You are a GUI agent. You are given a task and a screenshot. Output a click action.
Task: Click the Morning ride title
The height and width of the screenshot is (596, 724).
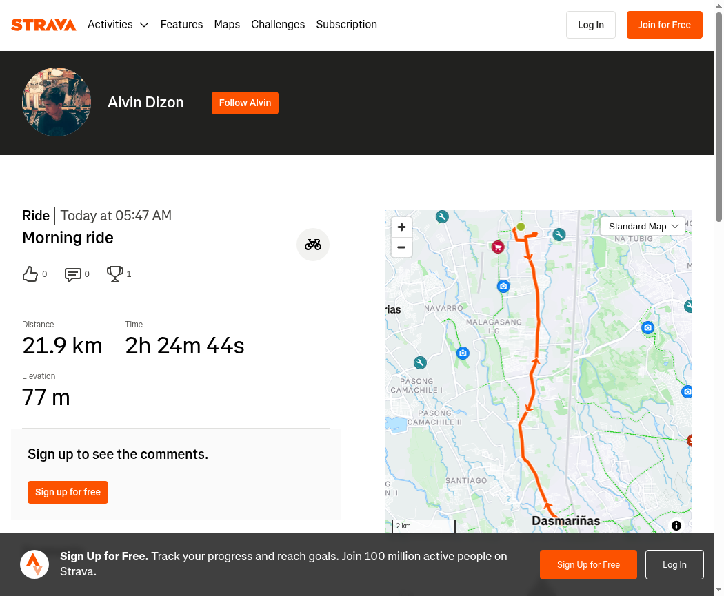pos(68,238)
